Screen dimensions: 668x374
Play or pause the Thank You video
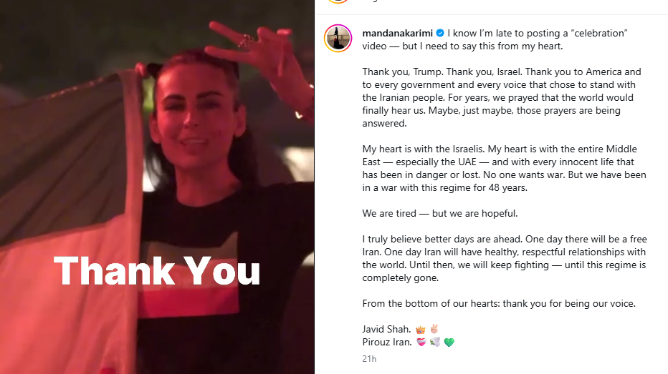[157, 187]
